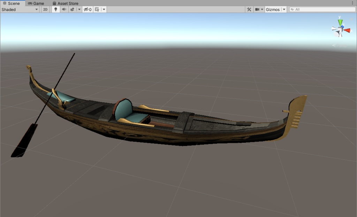Open the three-dot panel options menu
Screen dimensions: 357x217
(352, 3)
